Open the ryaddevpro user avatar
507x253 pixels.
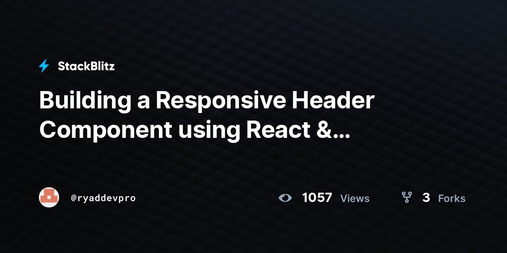(49, 197)
